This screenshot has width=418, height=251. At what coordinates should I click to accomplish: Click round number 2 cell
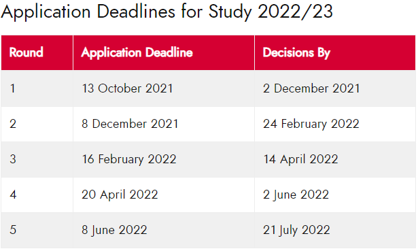point(37,124)
